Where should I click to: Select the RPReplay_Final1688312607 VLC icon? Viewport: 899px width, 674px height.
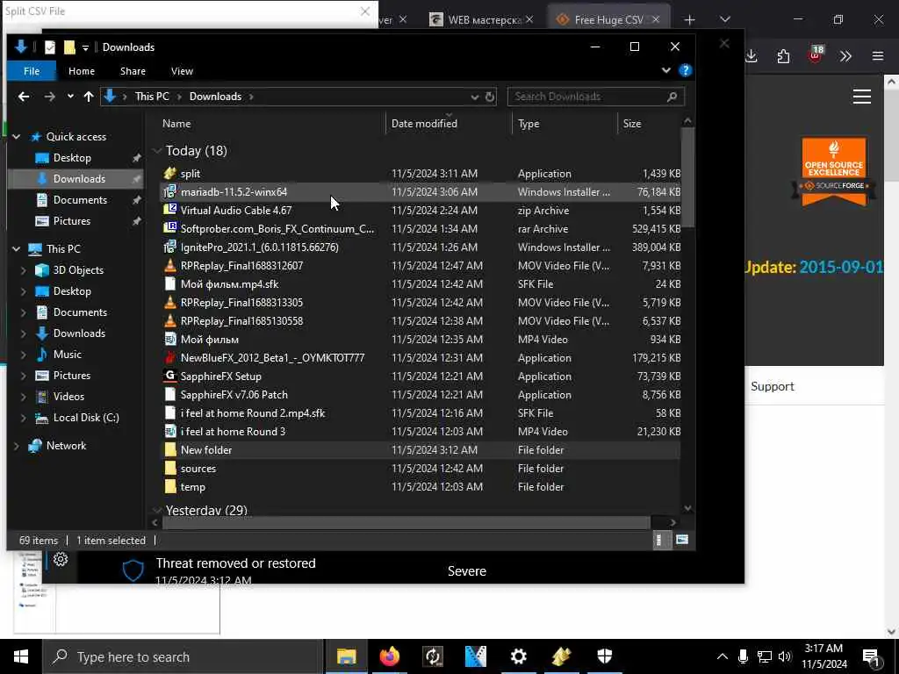pos(169,265)
